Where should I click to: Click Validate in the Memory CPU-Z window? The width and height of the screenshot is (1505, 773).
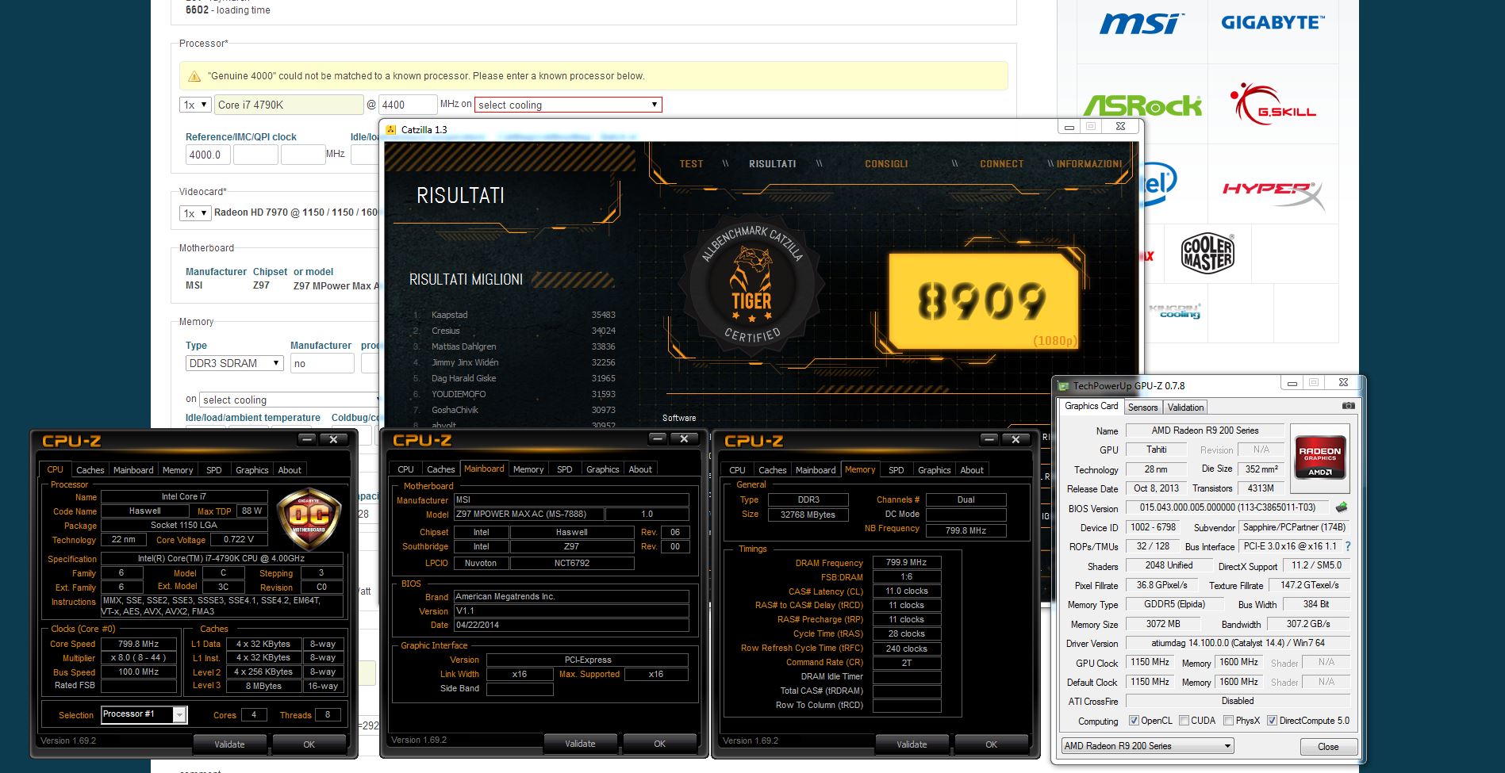pos(912,744)
